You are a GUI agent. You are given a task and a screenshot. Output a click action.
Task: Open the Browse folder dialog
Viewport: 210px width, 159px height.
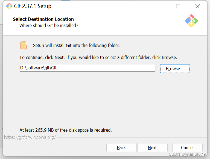click(175, 69)
